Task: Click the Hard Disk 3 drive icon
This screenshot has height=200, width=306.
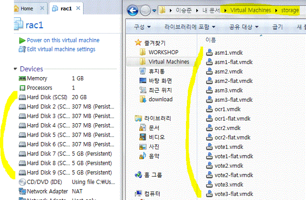Action: (22, 116)
